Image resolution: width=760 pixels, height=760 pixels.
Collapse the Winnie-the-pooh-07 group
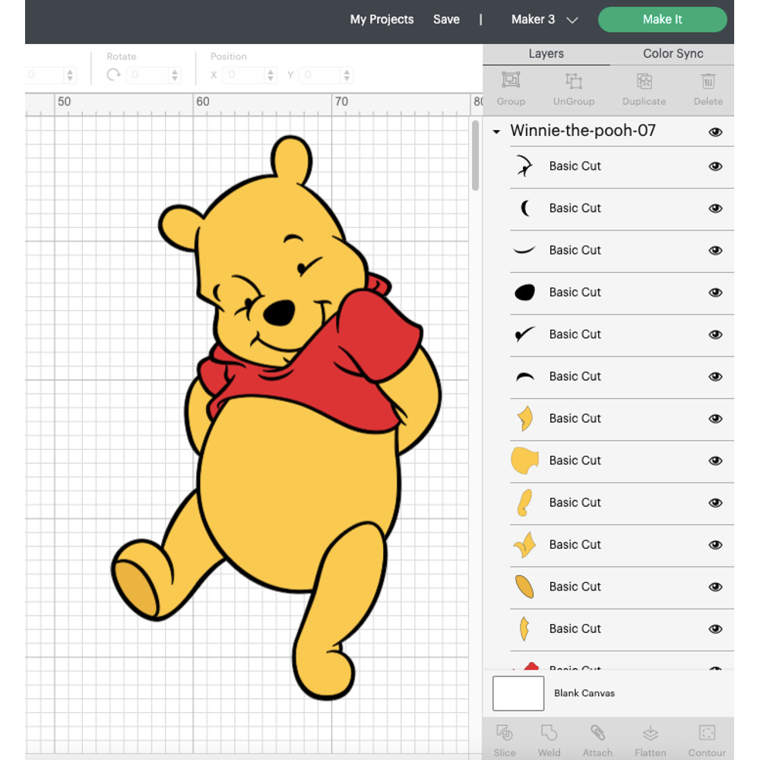tap(496, 131)
